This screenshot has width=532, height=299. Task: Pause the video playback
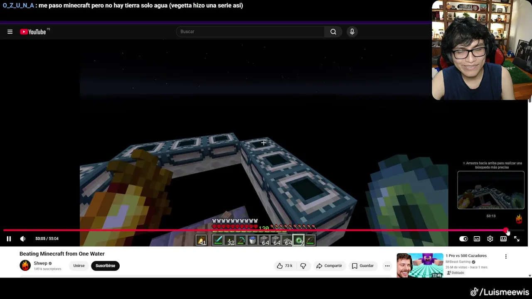(x=9, y=239)
